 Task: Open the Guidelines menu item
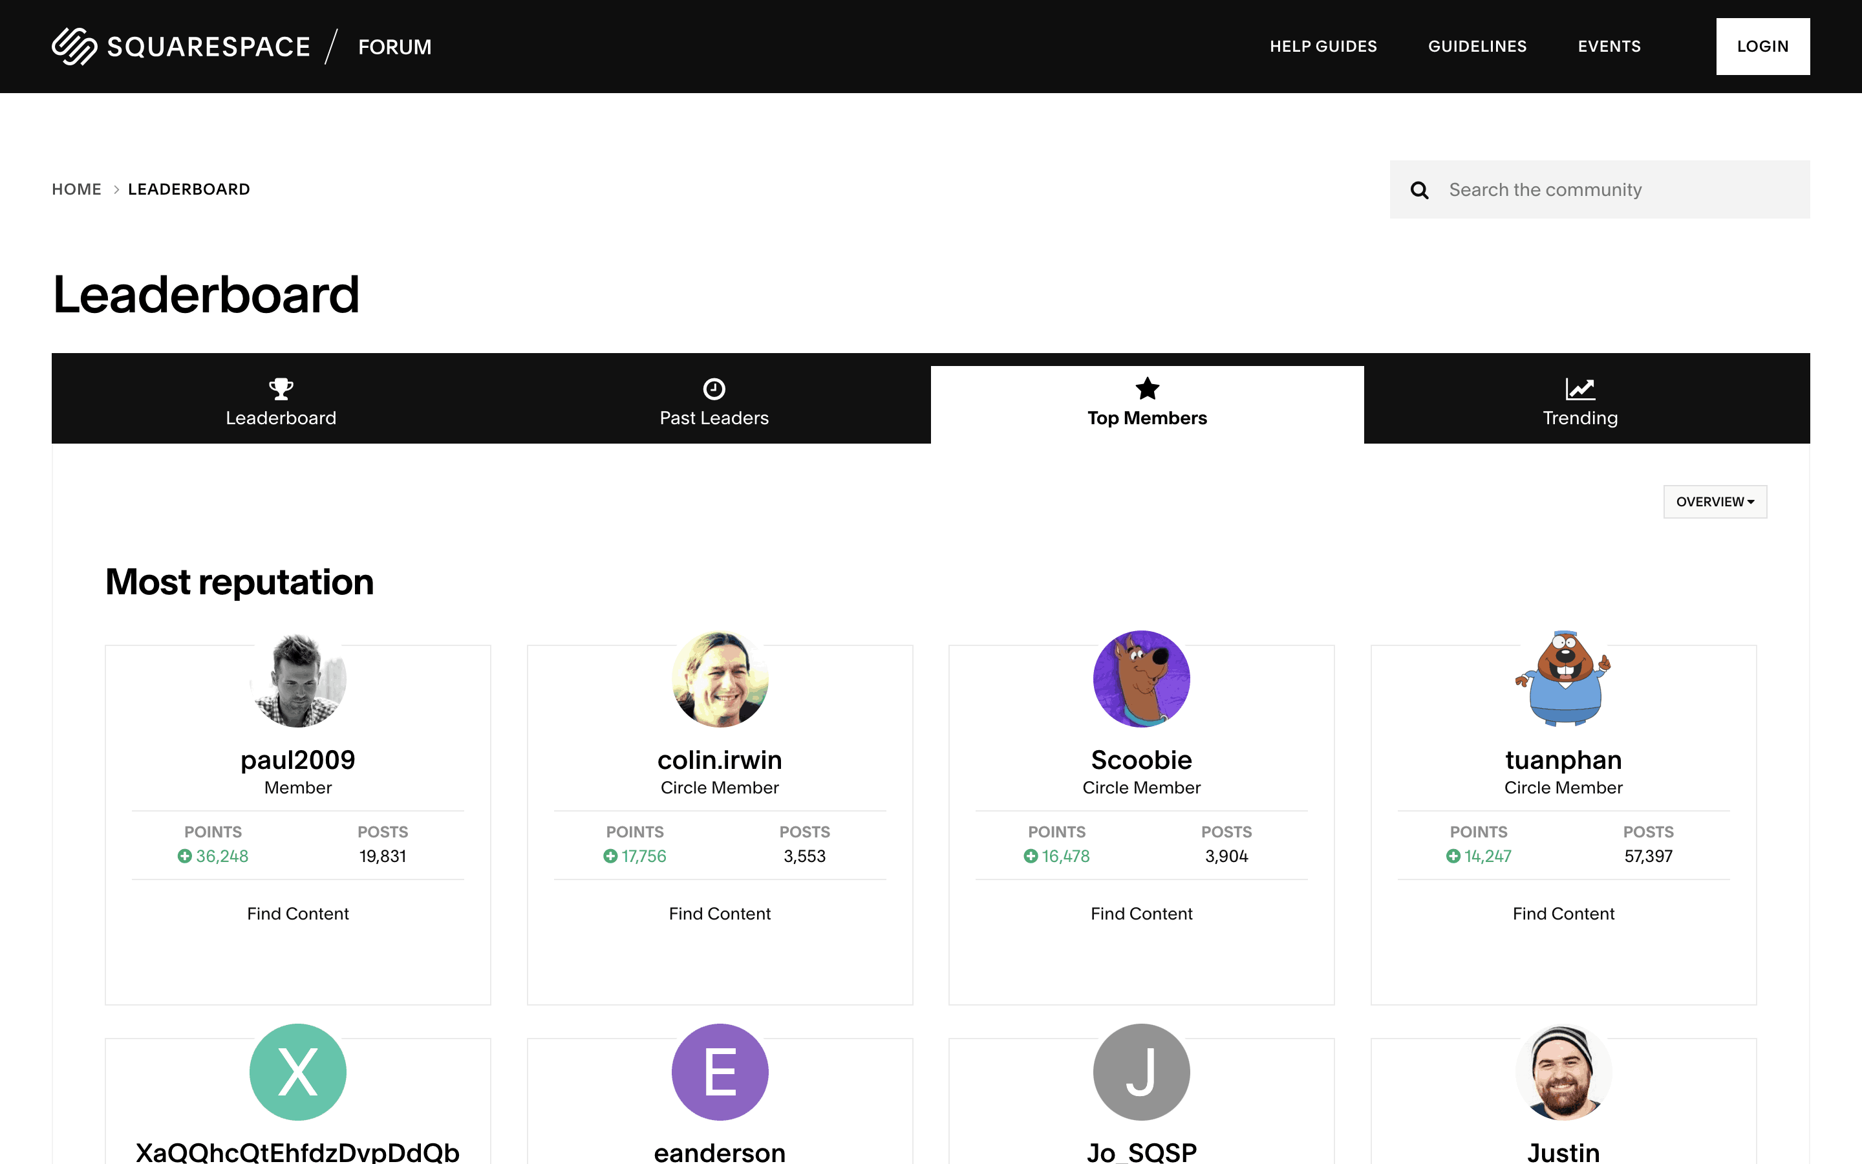[1477, 46]
